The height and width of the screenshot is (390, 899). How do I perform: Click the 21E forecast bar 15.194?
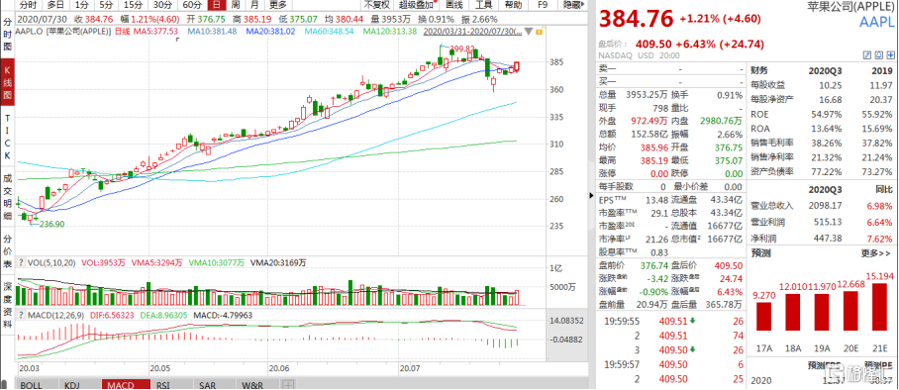[880, 309]
